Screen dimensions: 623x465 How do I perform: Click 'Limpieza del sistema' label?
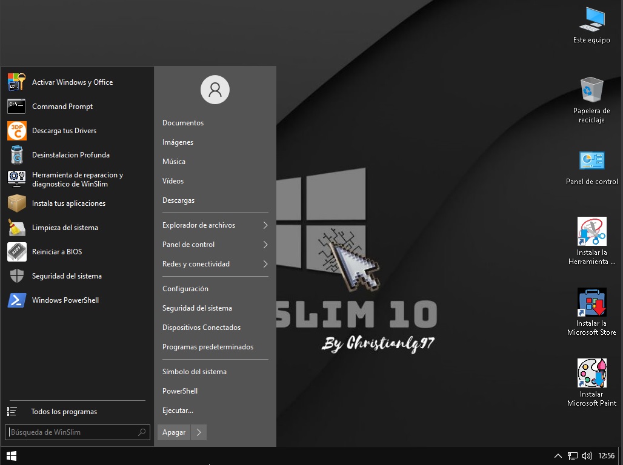(65, 228)
